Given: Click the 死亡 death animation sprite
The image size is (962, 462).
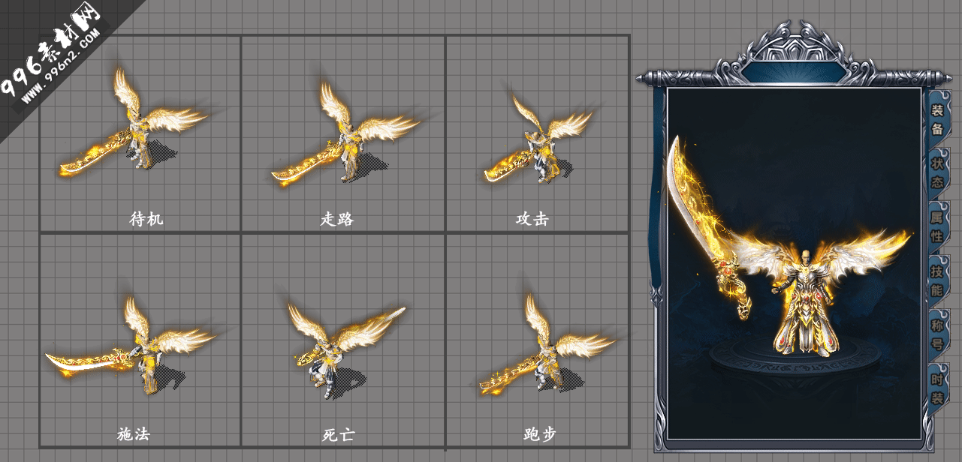Looking at the screenshot, I should click(x=345, y=345).
